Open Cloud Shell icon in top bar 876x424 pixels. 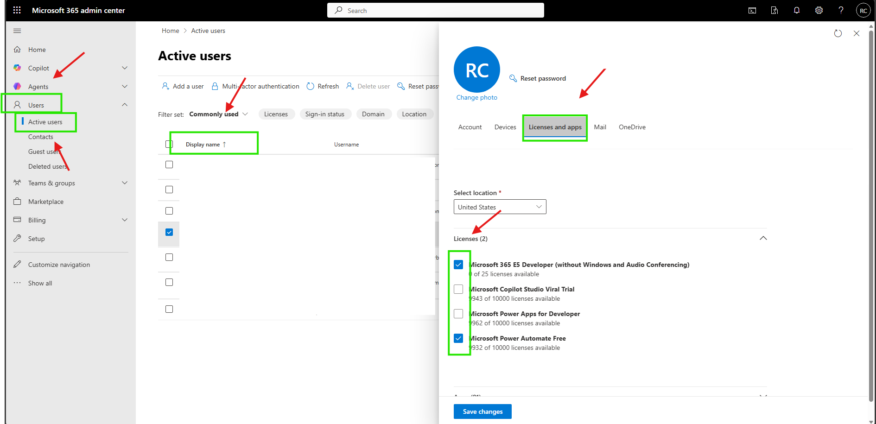tap(752, 10)
